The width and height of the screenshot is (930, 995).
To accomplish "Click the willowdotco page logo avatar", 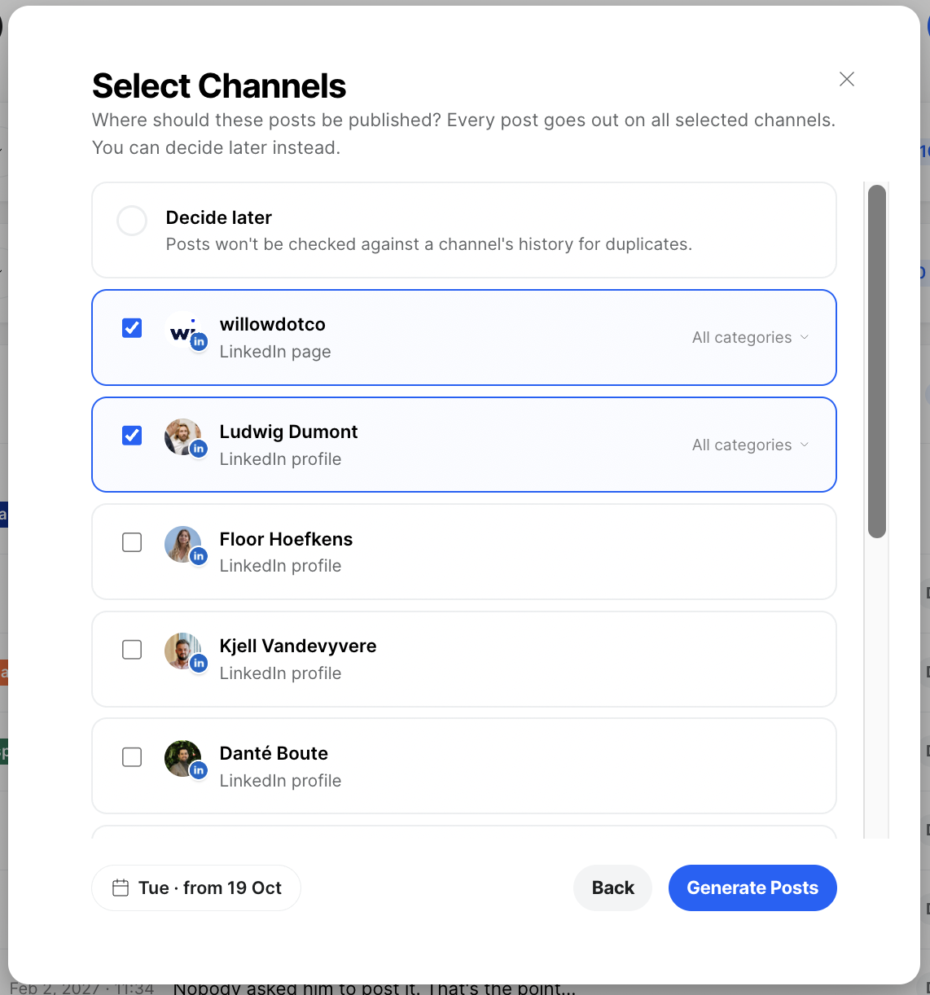I will [183, 331].
